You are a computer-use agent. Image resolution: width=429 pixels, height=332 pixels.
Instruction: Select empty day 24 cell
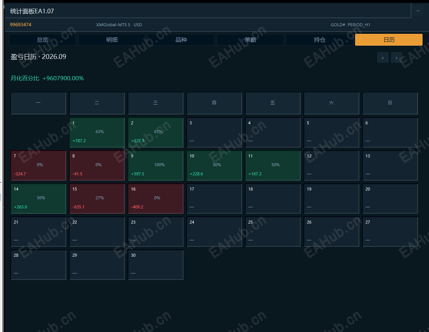pyautogui.click(x=214, y=232)
